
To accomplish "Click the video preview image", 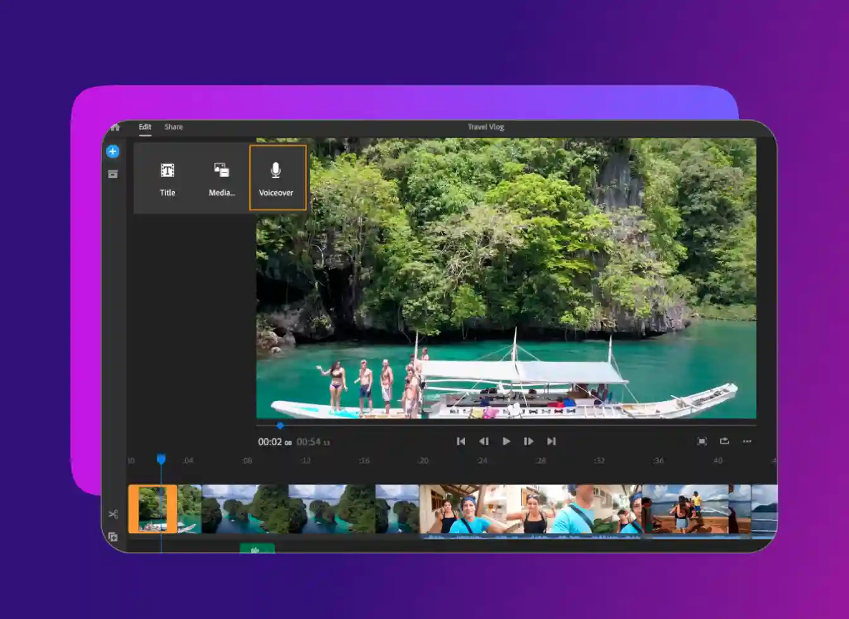I will pos(506,278).
